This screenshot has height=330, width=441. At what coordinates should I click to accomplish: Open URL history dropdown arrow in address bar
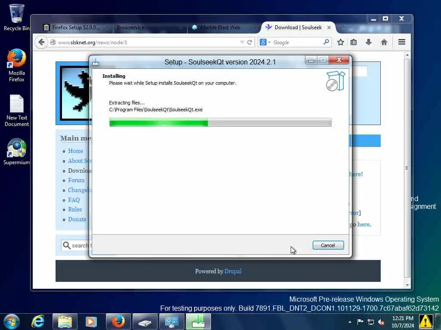[x=242, y=43]
